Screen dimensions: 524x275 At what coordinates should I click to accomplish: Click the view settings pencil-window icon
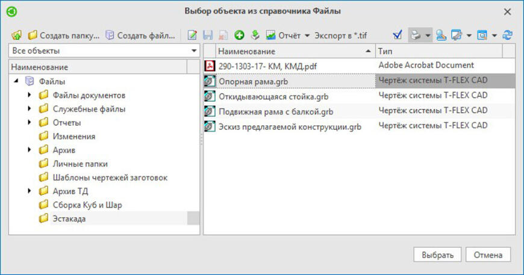pos(457,35)
